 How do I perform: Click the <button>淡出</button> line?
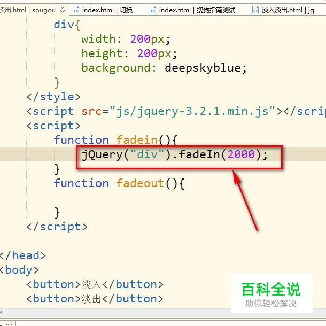(95, 299)
